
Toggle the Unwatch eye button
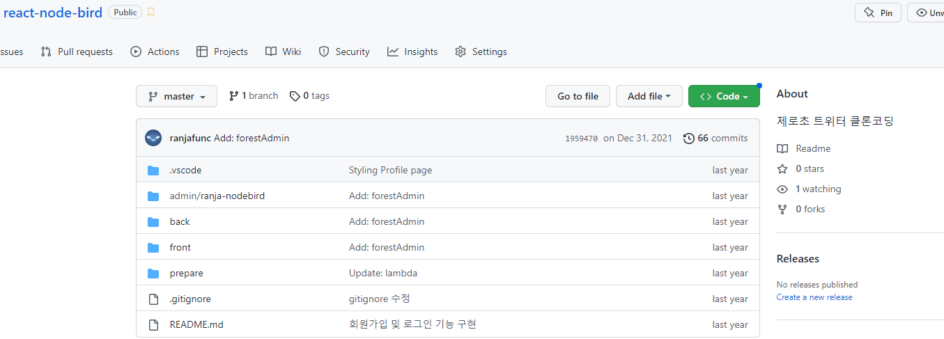(927, 13)
